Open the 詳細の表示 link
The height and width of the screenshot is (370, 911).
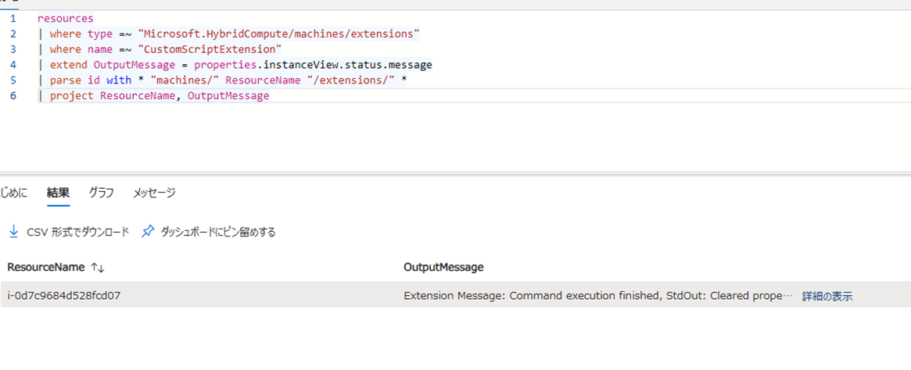pos(827,296)
